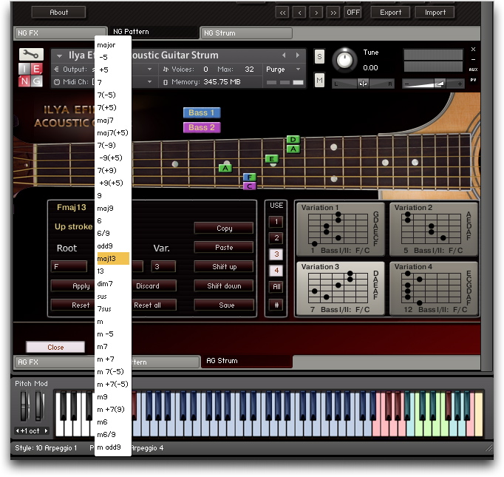Click the Pitch Mod wheel

pos(24,405)
